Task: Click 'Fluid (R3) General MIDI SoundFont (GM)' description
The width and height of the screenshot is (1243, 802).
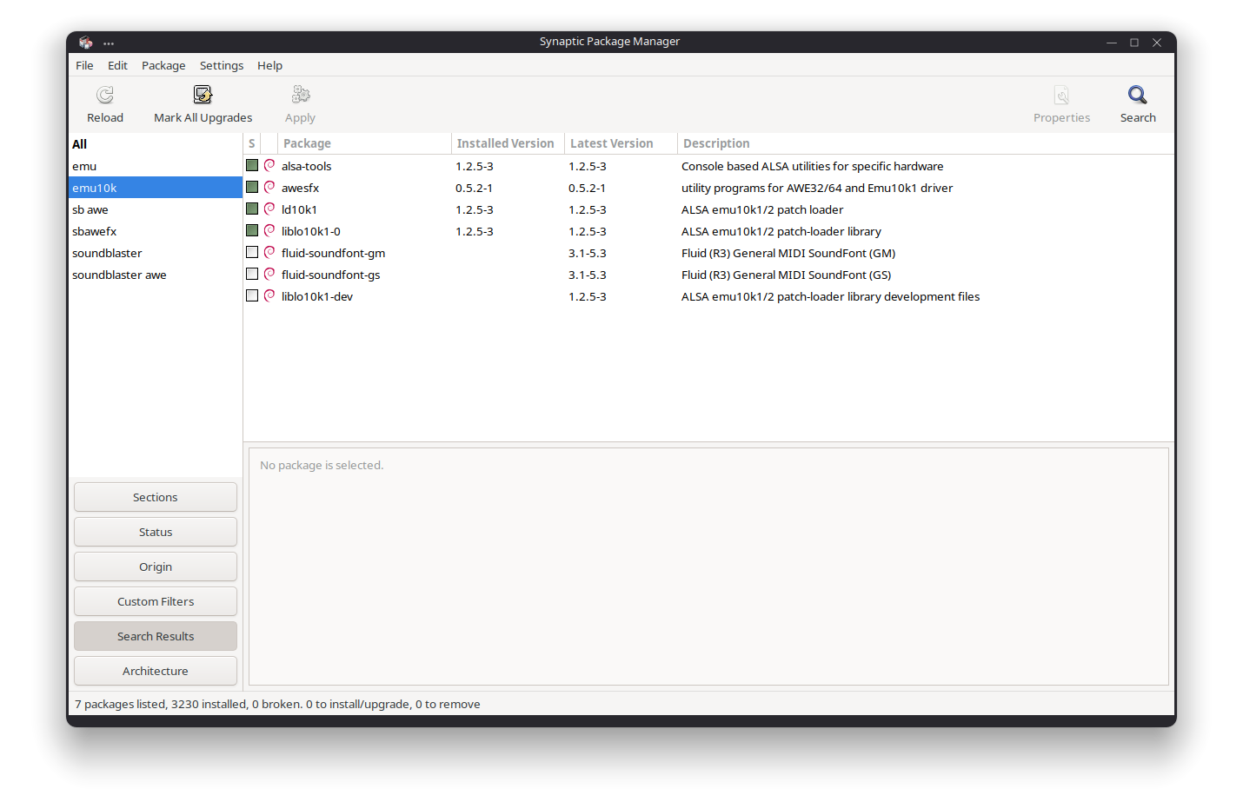Action: 788,253
